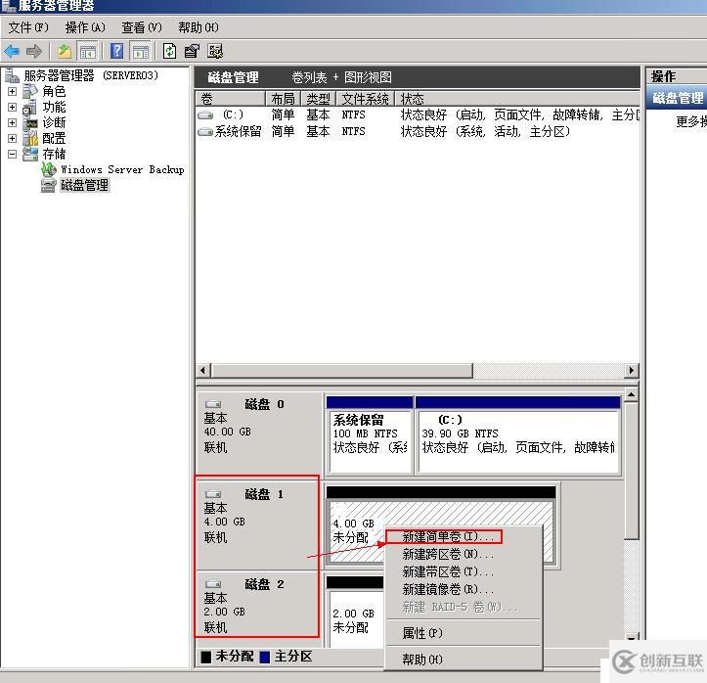
Task: Click the 诊断 tree node icon
Action: [31, 122]
